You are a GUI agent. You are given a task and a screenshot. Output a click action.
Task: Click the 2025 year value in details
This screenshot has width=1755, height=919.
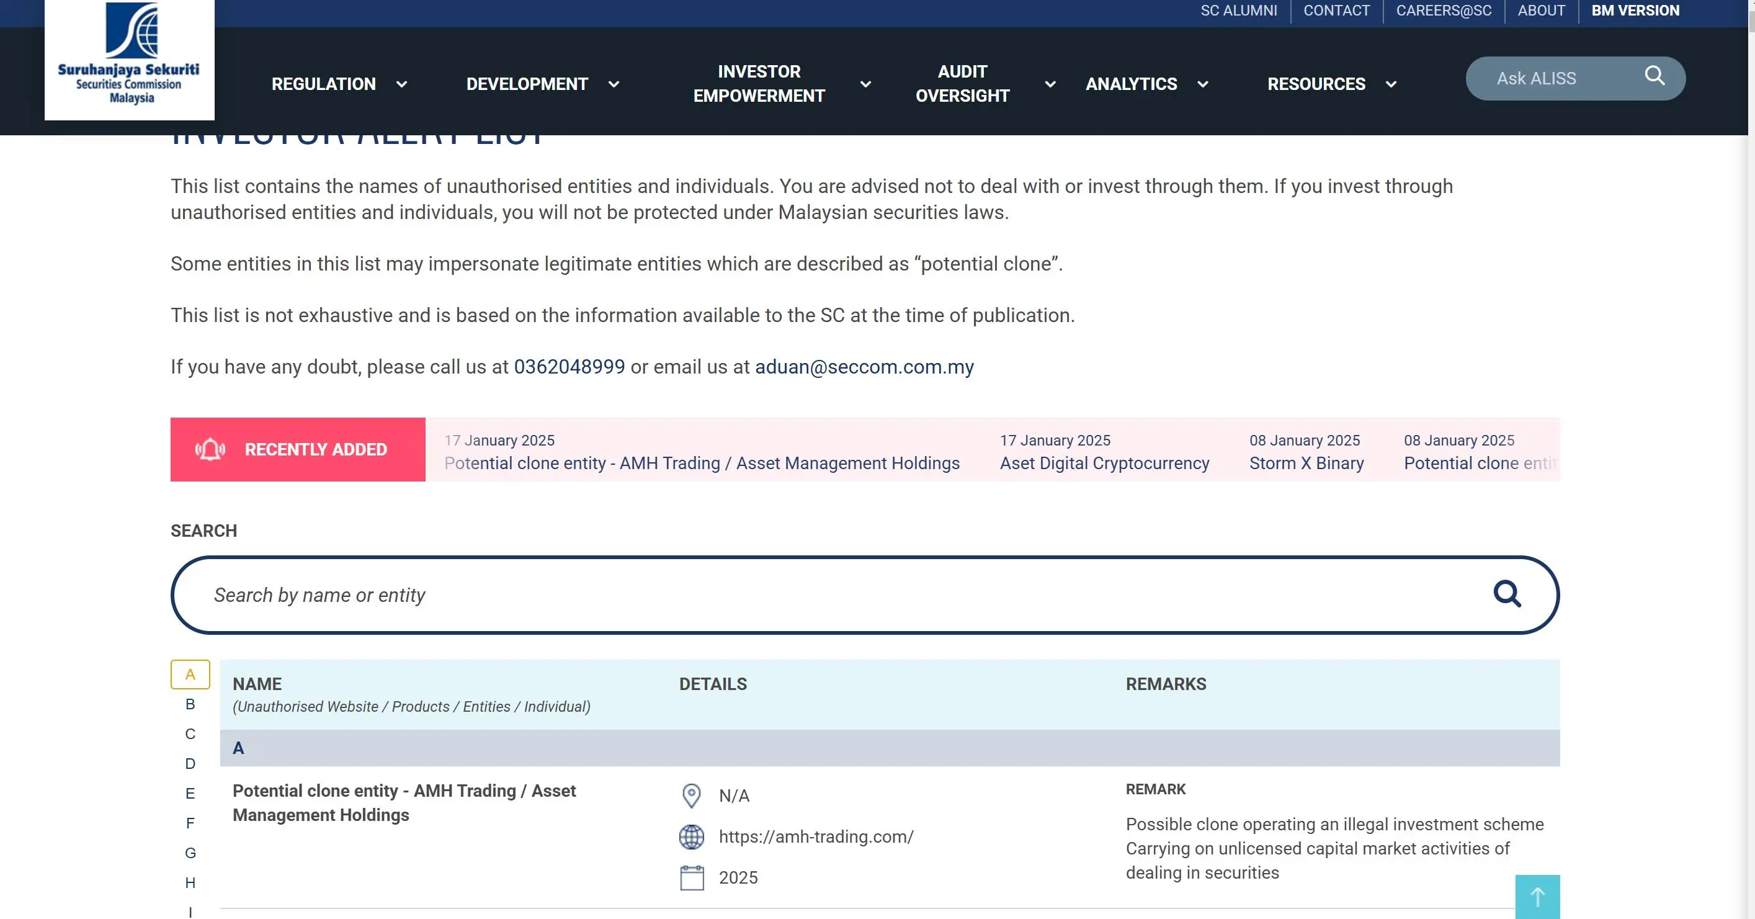(738, 877)
